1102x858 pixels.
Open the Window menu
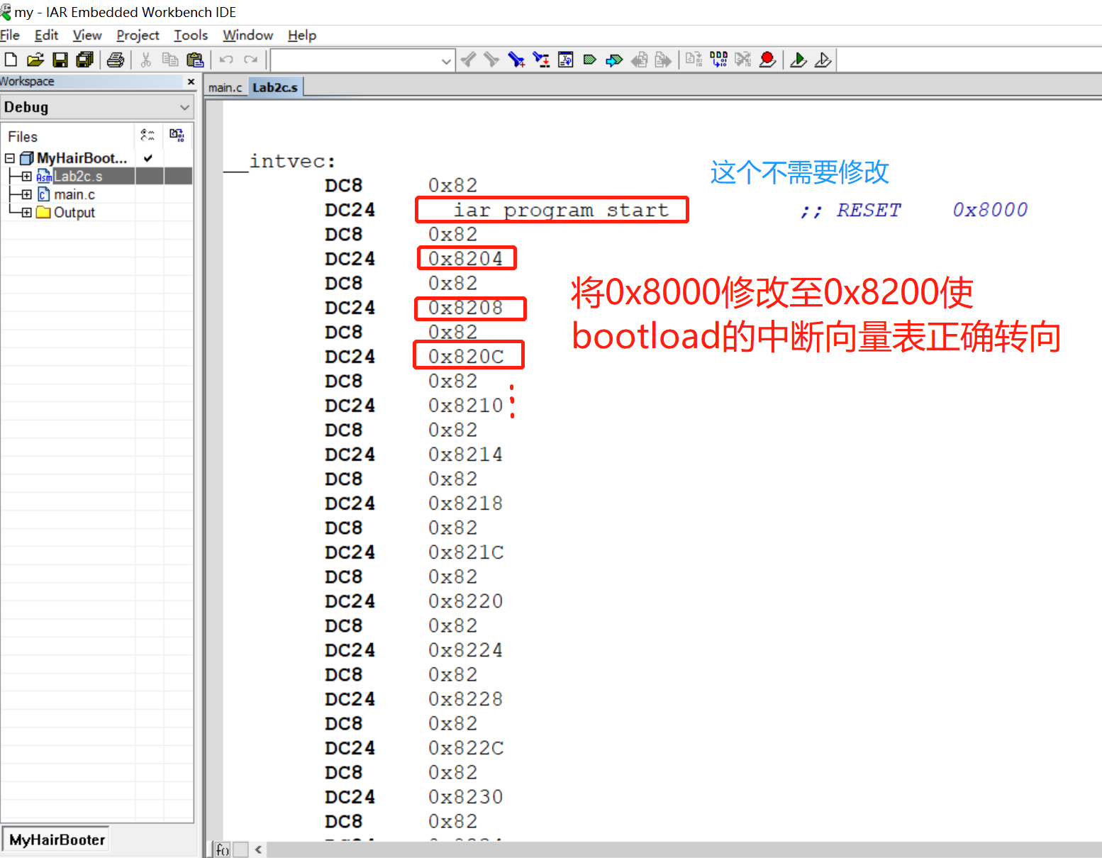[247, 35]
